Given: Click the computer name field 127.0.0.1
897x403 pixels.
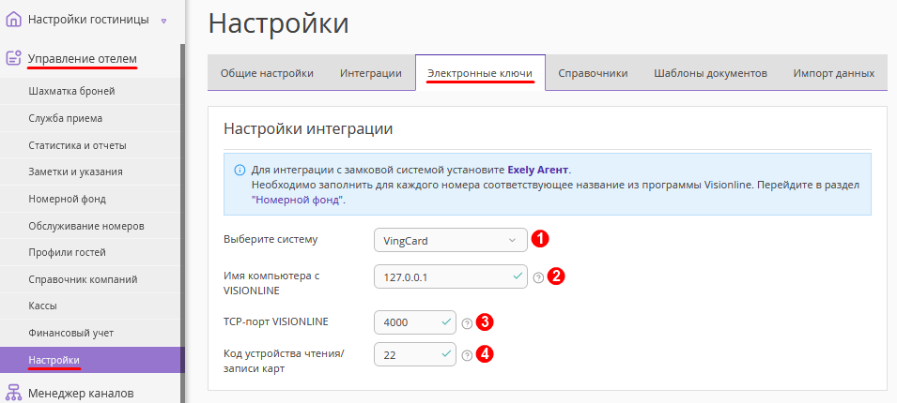Looking at the screenshot, I should pyautogui.click(x=451, y=276).
